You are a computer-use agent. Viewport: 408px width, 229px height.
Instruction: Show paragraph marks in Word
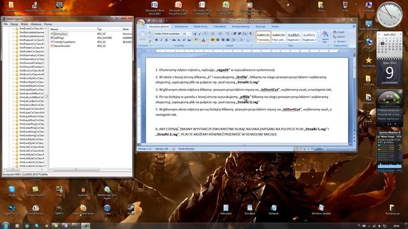pos(251,34)
